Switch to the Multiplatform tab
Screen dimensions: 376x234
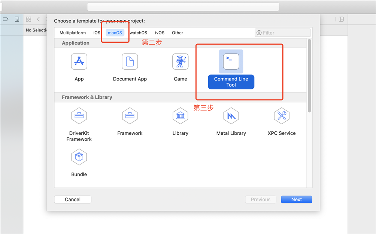point(73,33)
